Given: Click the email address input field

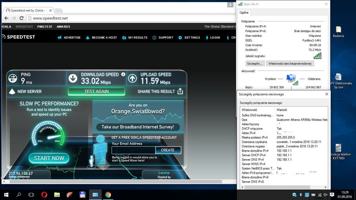Looking at the screenshot, I should pyautogui.click(x=134, y=150).
